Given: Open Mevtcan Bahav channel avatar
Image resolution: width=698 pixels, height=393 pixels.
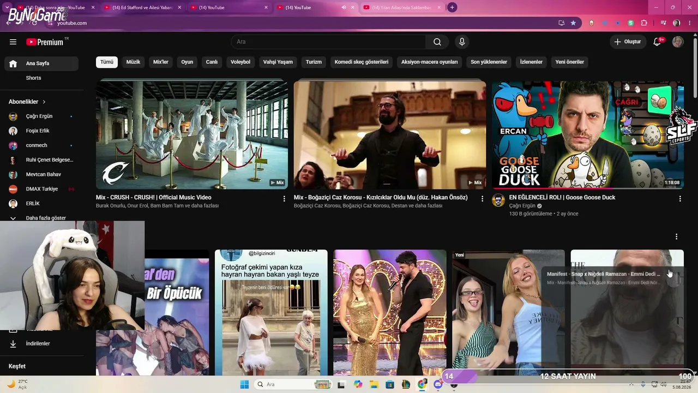Looking at the screenshot, I should pyautogui.click(x=13, y=175).
